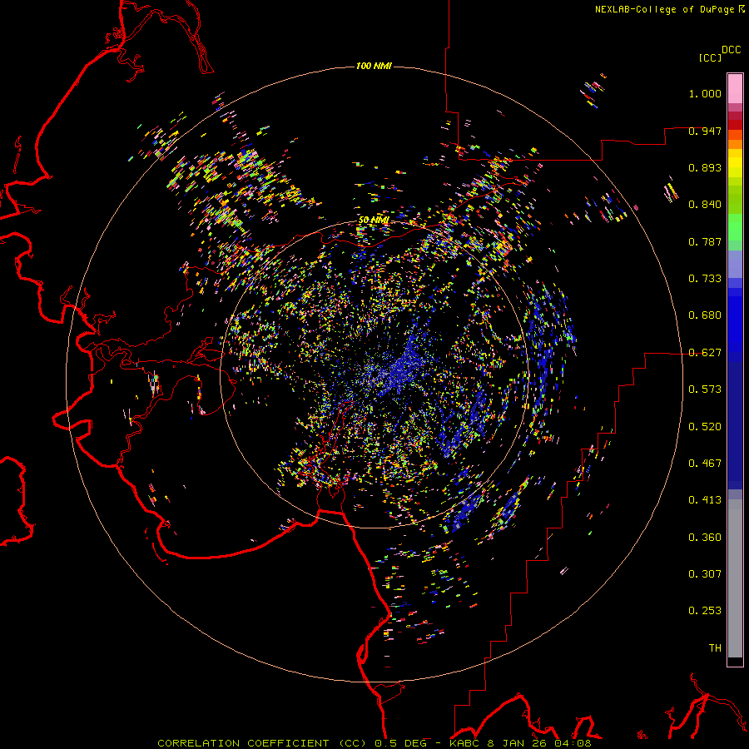
Task: Click the DCC product label
Action: click(732, 50)
